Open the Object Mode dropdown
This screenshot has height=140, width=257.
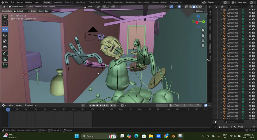pyautogui.click(x=17, y=7)
